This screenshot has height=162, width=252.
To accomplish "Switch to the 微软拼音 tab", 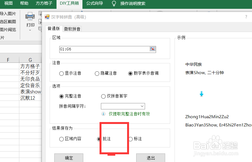I will [x=72, y=28].
